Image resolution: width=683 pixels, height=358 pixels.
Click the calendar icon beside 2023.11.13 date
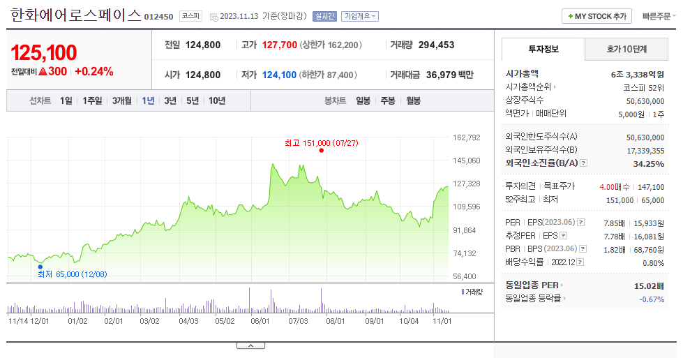point(213,17)
